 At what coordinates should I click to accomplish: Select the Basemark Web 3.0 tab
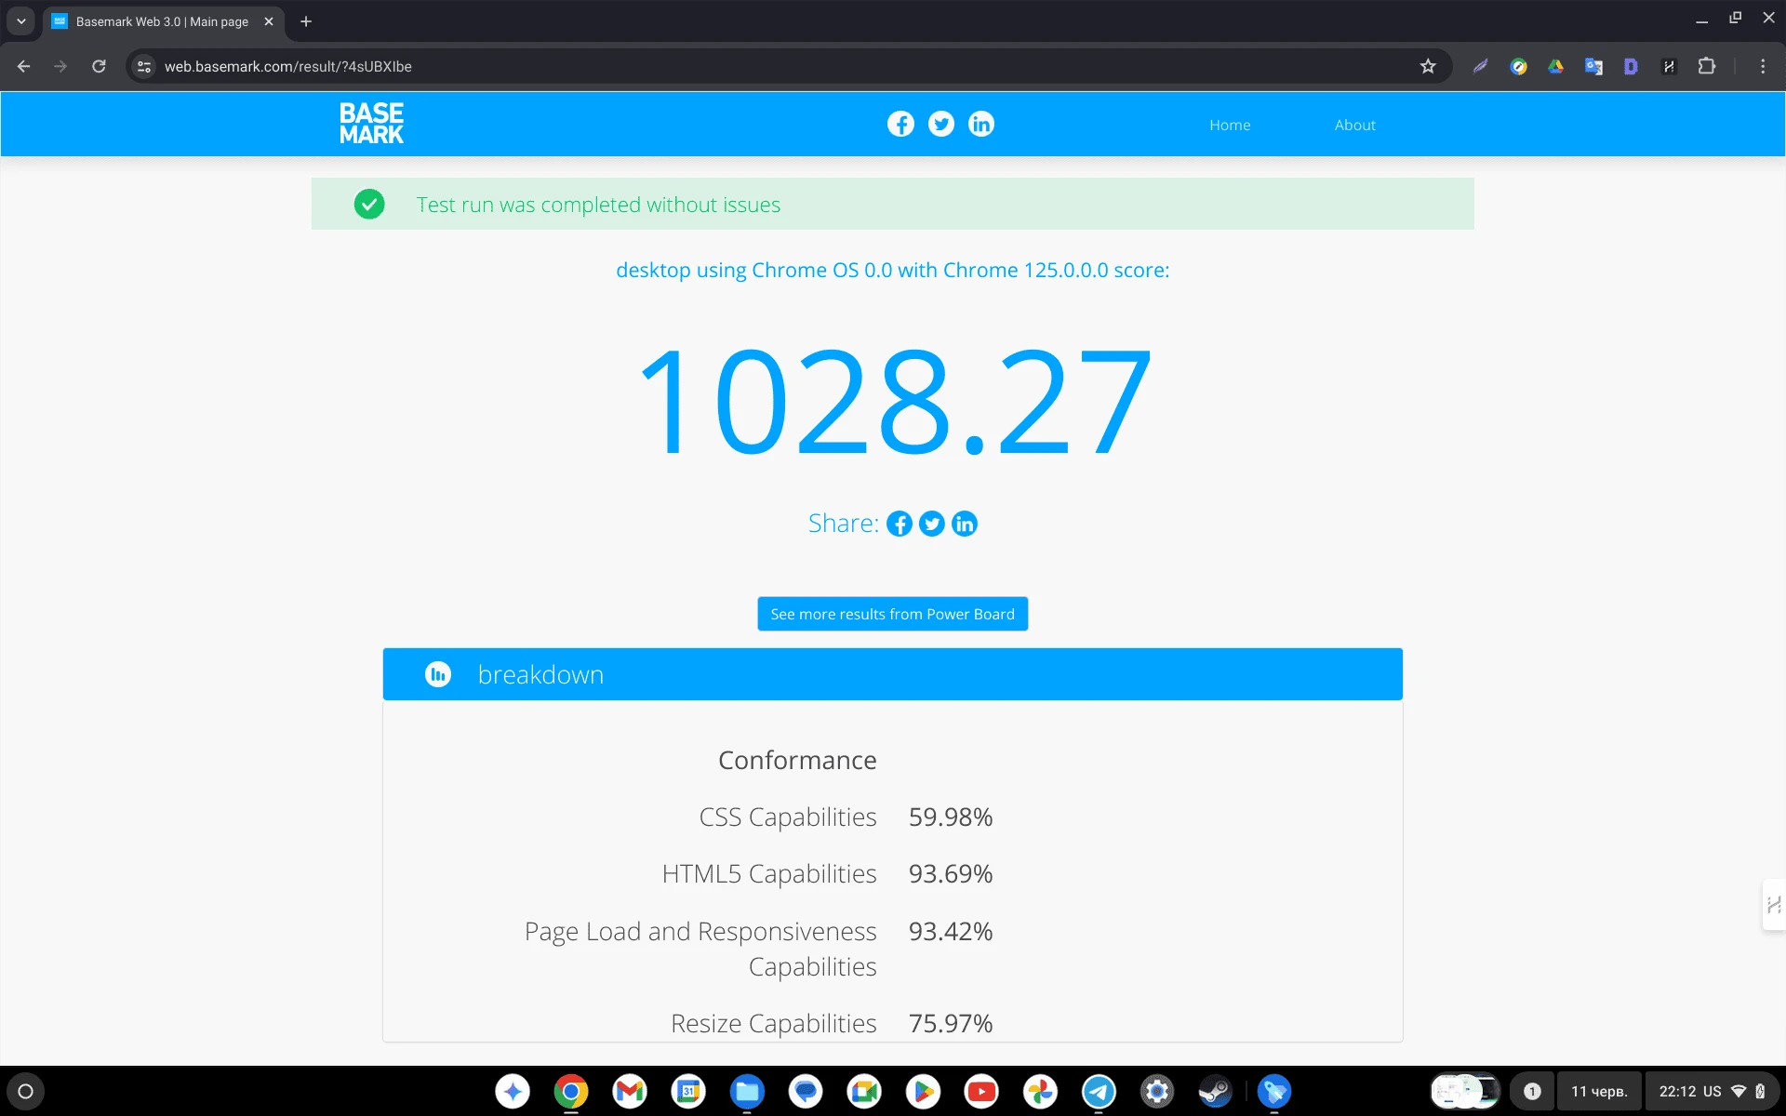[x=163, y=21]
